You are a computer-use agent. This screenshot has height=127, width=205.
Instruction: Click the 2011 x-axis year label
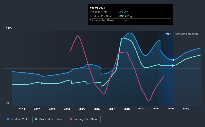pyautogui.click(x=22, y=109)
